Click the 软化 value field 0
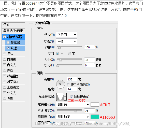The image size is (143, 128). 90,65
